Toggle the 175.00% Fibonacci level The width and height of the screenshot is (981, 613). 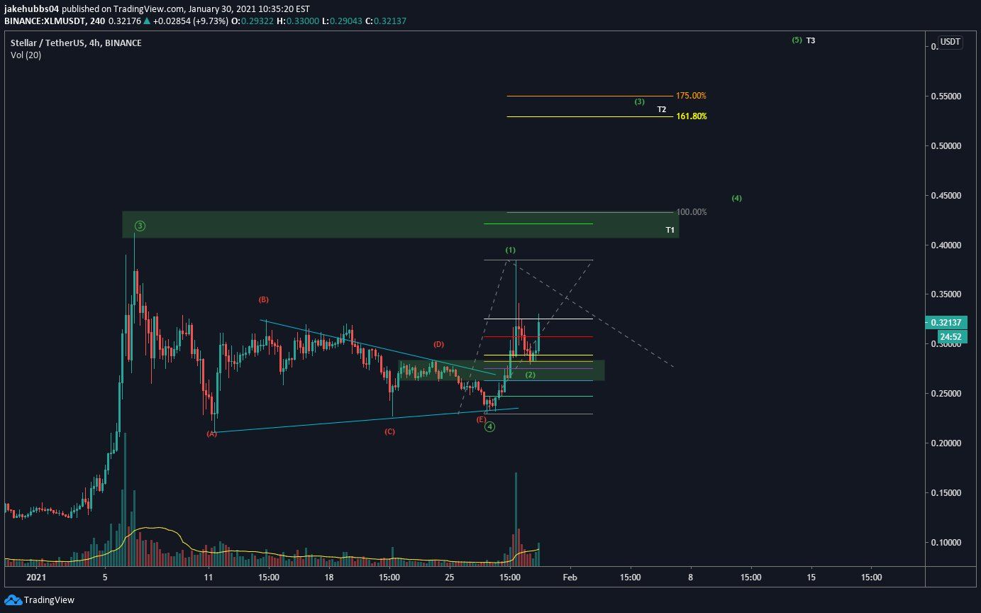pos(689,95)
